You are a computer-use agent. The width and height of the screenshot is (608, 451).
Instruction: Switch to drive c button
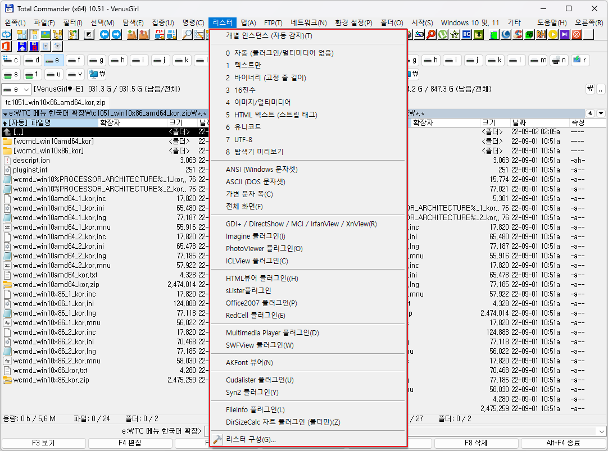coord(11,60)
